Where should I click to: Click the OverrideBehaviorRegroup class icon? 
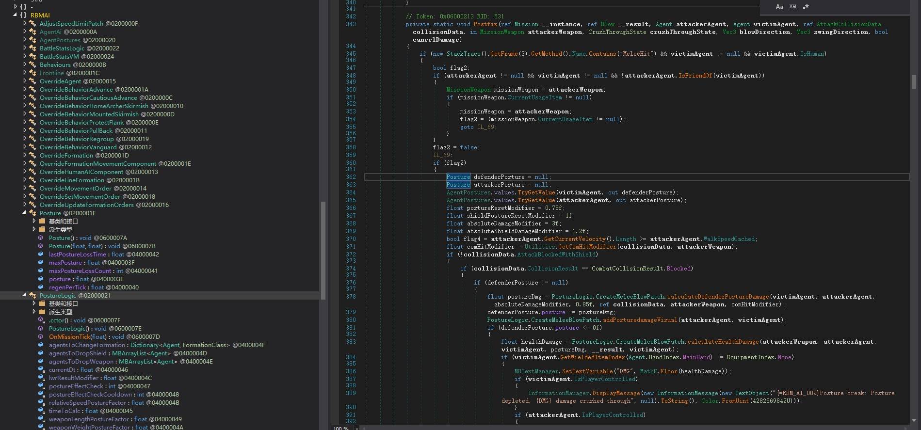pos(32,139)
